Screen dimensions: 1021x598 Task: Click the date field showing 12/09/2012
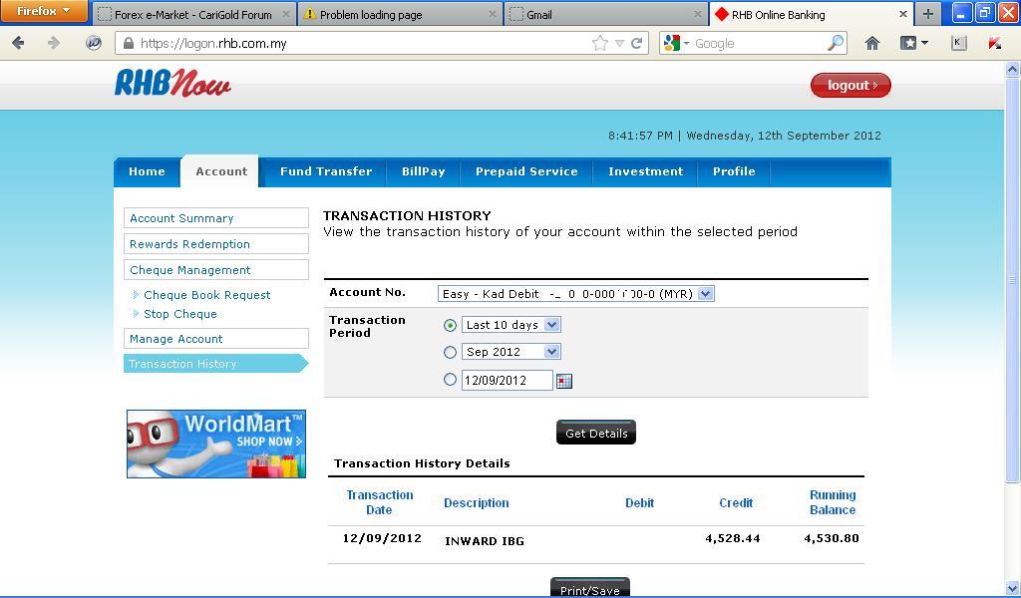click(508, 380)
